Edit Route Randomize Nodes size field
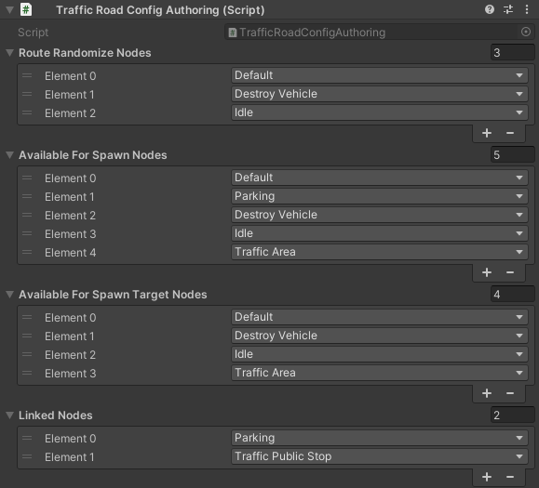Viewport: 539px width, 488px height. click(x=513, y=52)
